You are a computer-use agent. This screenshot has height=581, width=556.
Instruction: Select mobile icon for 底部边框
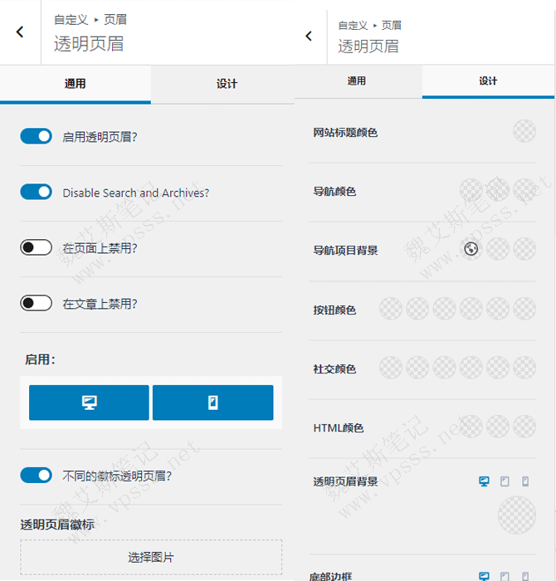tap(525, 576)
